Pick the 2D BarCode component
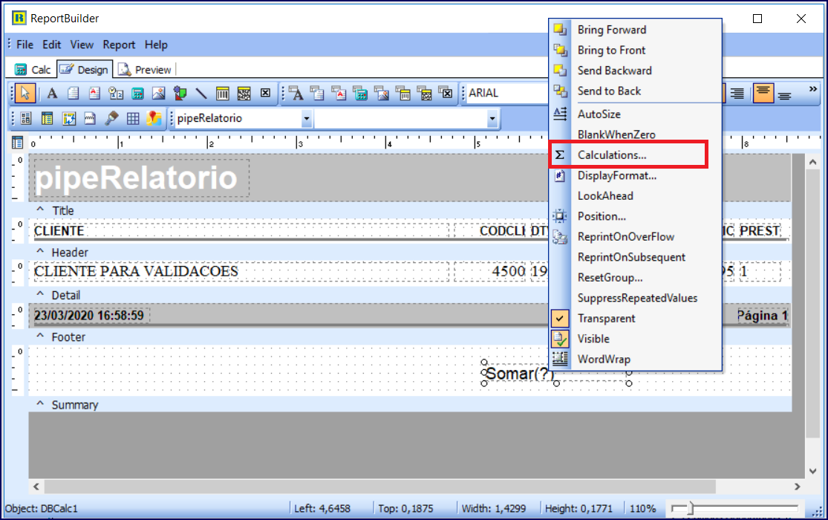This screenshot has width=828, height=520. tap(244, 94)
